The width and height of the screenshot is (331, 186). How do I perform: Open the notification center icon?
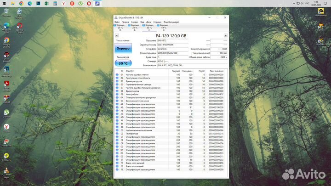(x=325, y=3)
